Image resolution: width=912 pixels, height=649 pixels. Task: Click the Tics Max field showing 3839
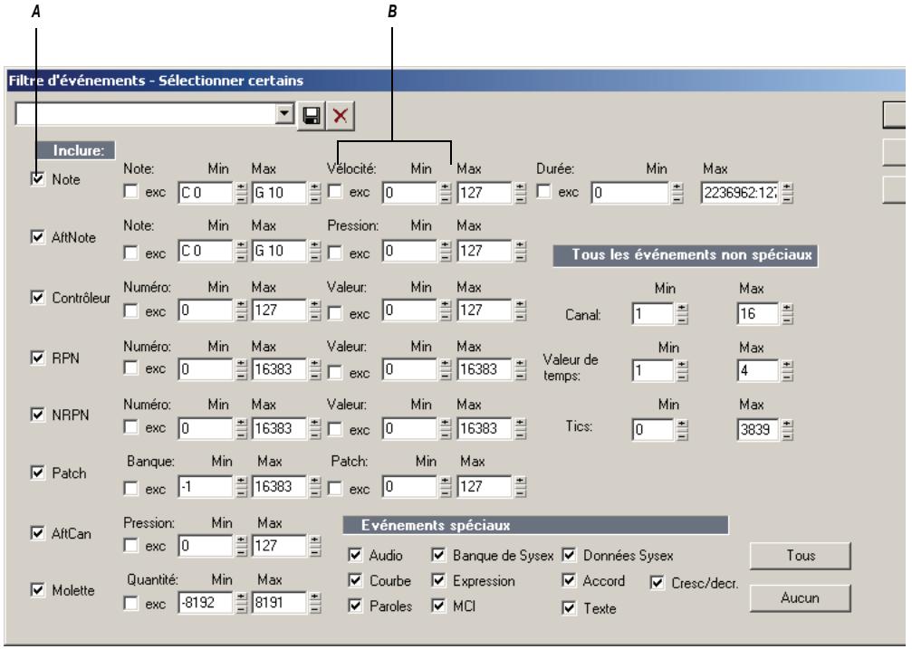click(758, 430)
